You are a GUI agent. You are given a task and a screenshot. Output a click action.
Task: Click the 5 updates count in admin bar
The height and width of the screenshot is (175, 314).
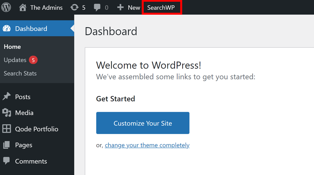click(x=84, y=8)
